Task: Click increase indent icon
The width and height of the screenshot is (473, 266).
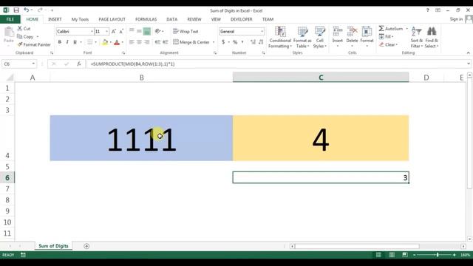Action: (x=166, y=42)
